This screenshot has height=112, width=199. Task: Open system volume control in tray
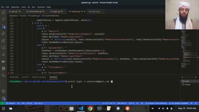[x=163, y=109]
